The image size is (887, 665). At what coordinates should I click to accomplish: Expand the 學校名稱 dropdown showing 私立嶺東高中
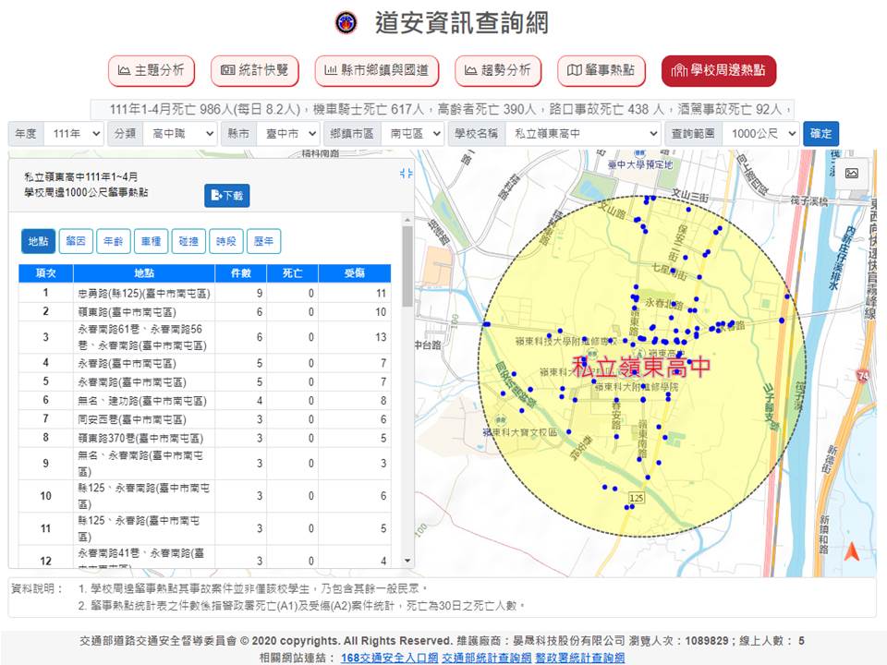(583, 133)
